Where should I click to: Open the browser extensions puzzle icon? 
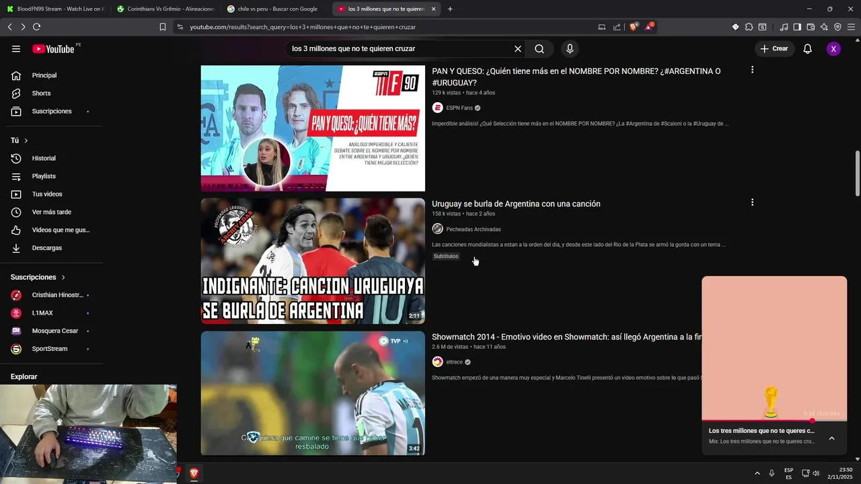(749, 27)
